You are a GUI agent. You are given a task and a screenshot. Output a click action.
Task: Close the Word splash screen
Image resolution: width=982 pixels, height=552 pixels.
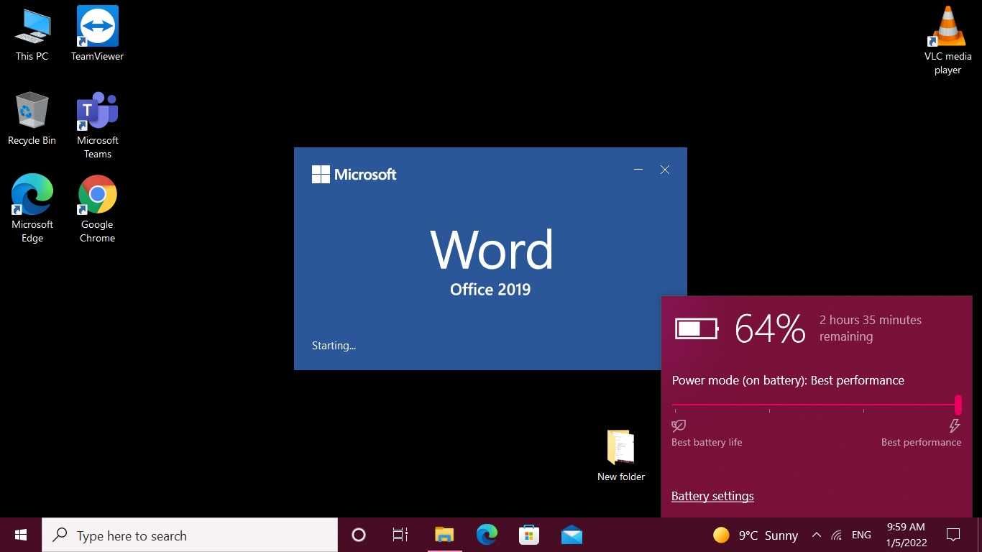point(665,170)
